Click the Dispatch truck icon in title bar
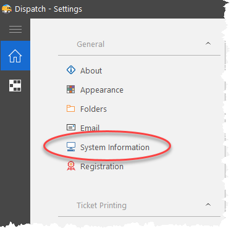 7,9
